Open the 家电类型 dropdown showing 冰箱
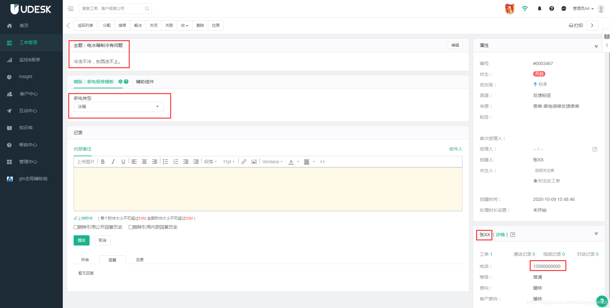The width and height of the screenshot is (610, 308). (119, 107)
